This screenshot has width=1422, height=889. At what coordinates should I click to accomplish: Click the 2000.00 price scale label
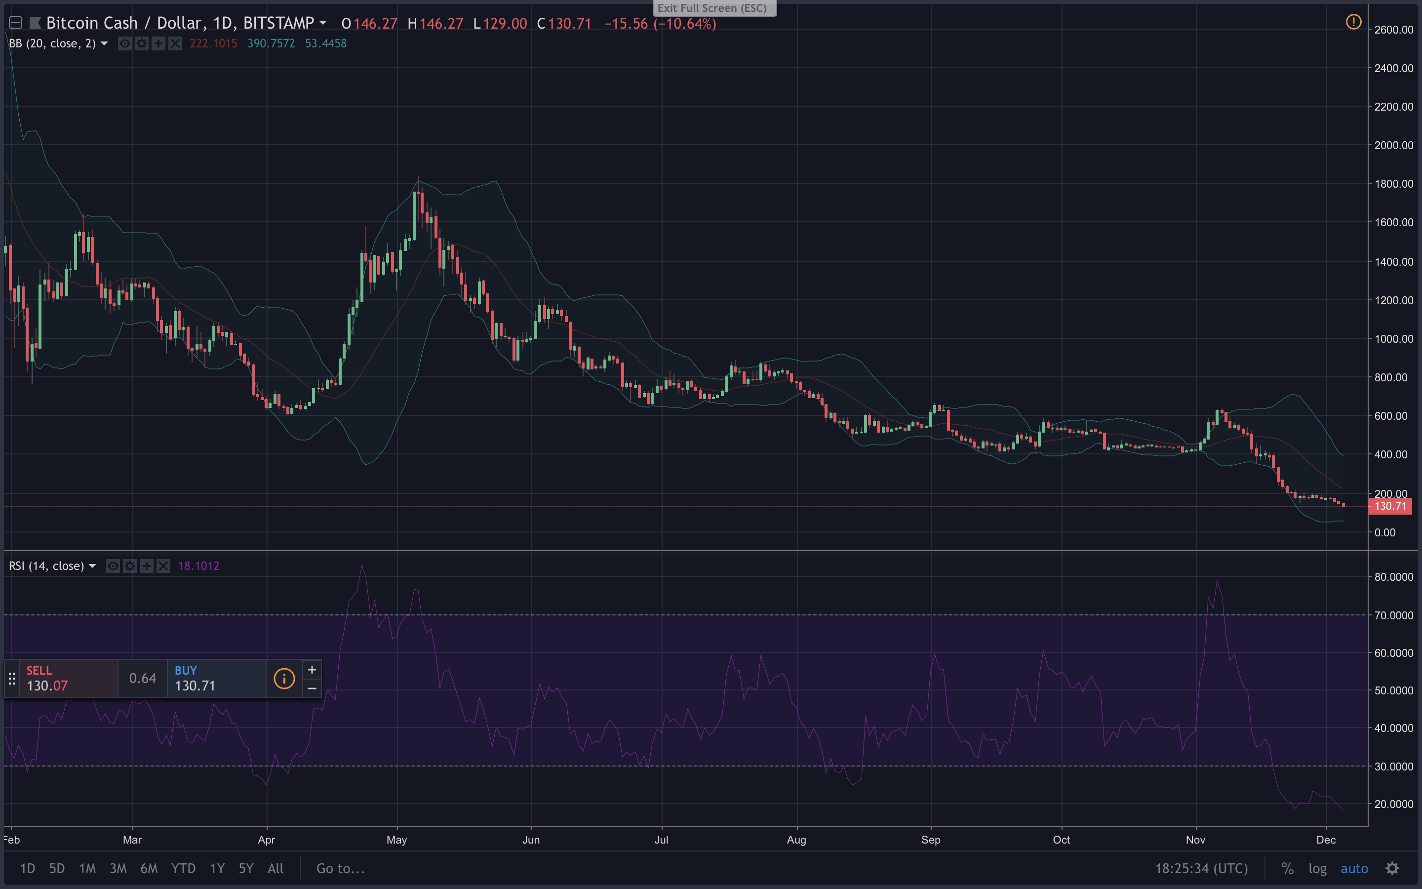1393,145
